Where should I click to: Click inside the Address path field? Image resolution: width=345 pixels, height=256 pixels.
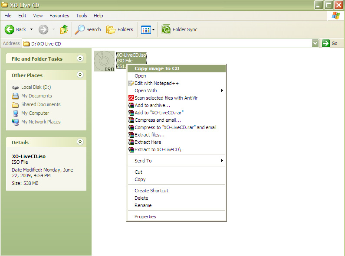(167, 44)
